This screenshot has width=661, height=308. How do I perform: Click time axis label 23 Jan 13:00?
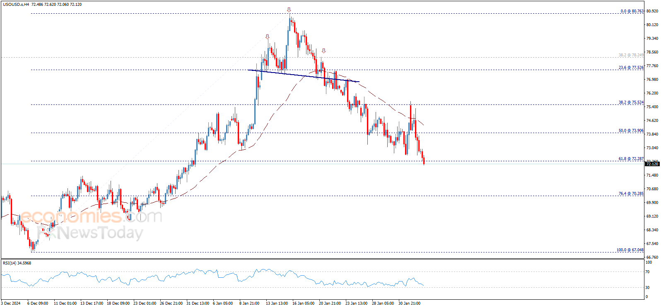point(357,303)
